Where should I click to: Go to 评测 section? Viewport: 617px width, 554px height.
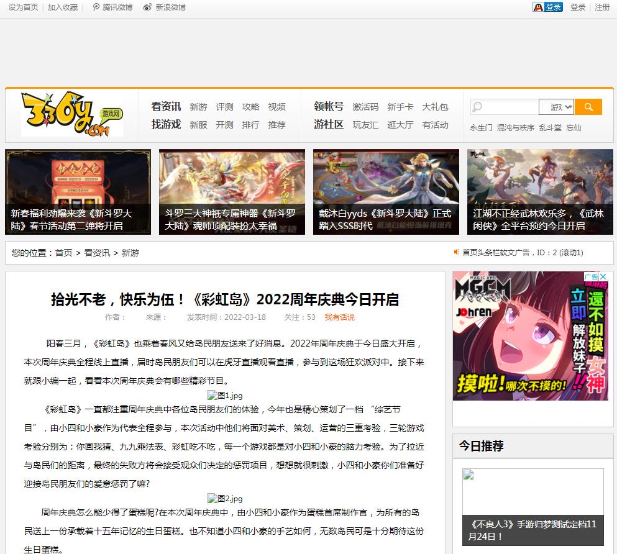tap(225, 107)
